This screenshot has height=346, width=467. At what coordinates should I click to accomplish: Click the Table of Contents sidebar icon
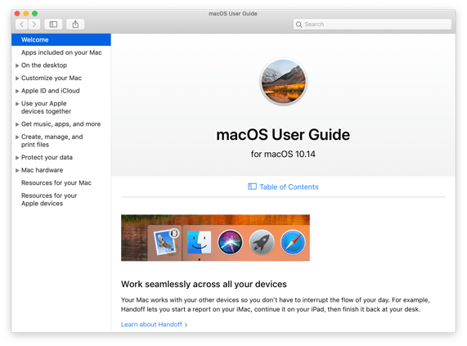252,186
